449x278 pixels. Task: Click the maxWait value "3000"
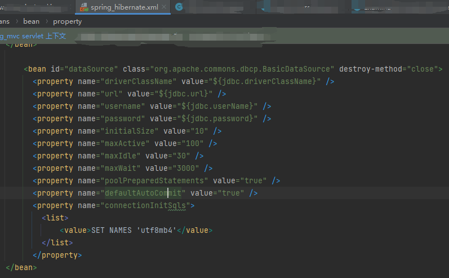click(186, 169)
